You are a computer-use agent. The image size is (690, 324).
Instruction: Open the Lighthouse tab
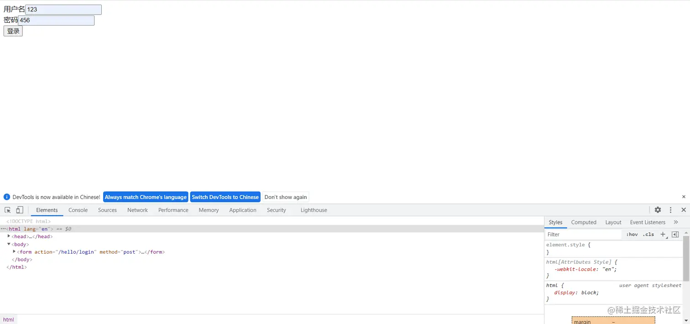(x=314, y=210)
